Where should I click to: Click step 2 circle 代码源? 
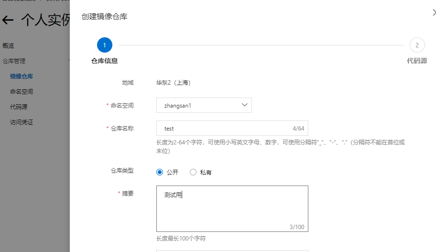pyautogui.click(x=417, y=45)
